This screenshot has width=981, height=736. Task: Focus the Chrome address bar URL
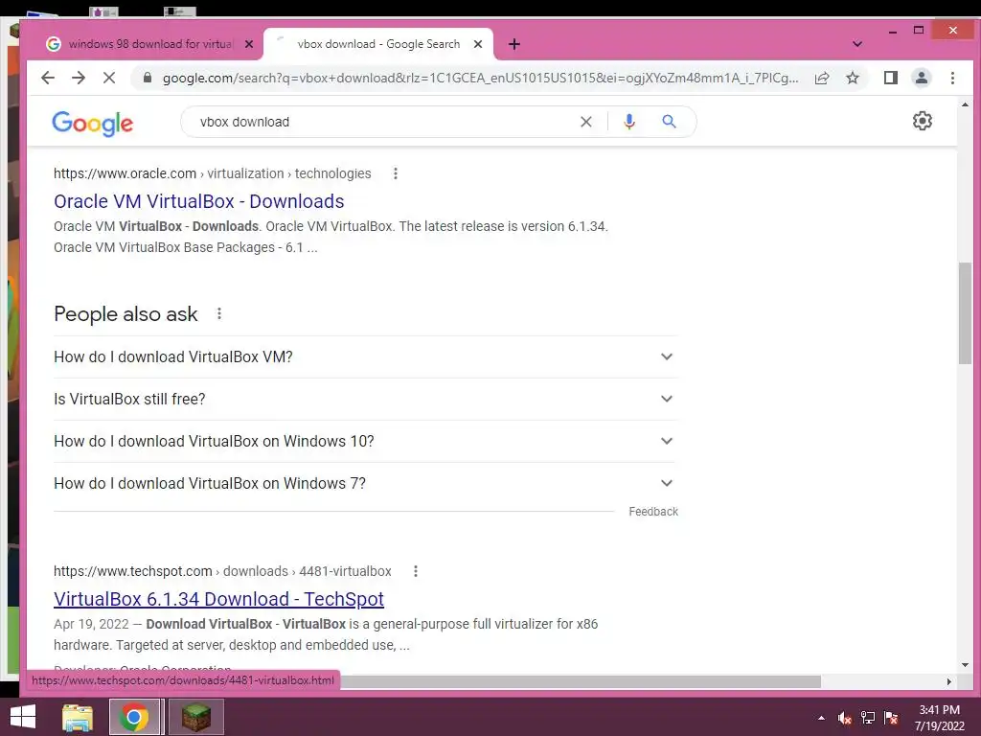(x=481, y=79)
